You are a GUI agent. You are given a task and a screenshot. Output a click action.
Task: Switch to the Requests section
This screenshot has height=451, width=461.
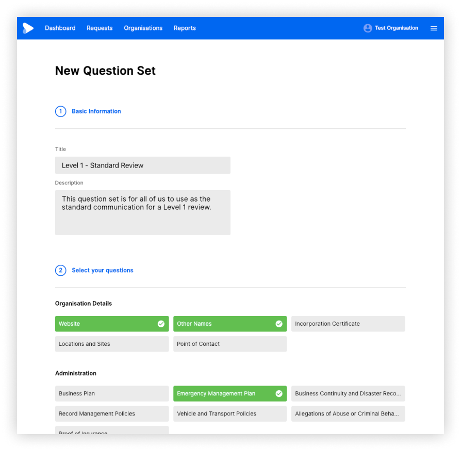pyautogui.click(x=100, y=28)
